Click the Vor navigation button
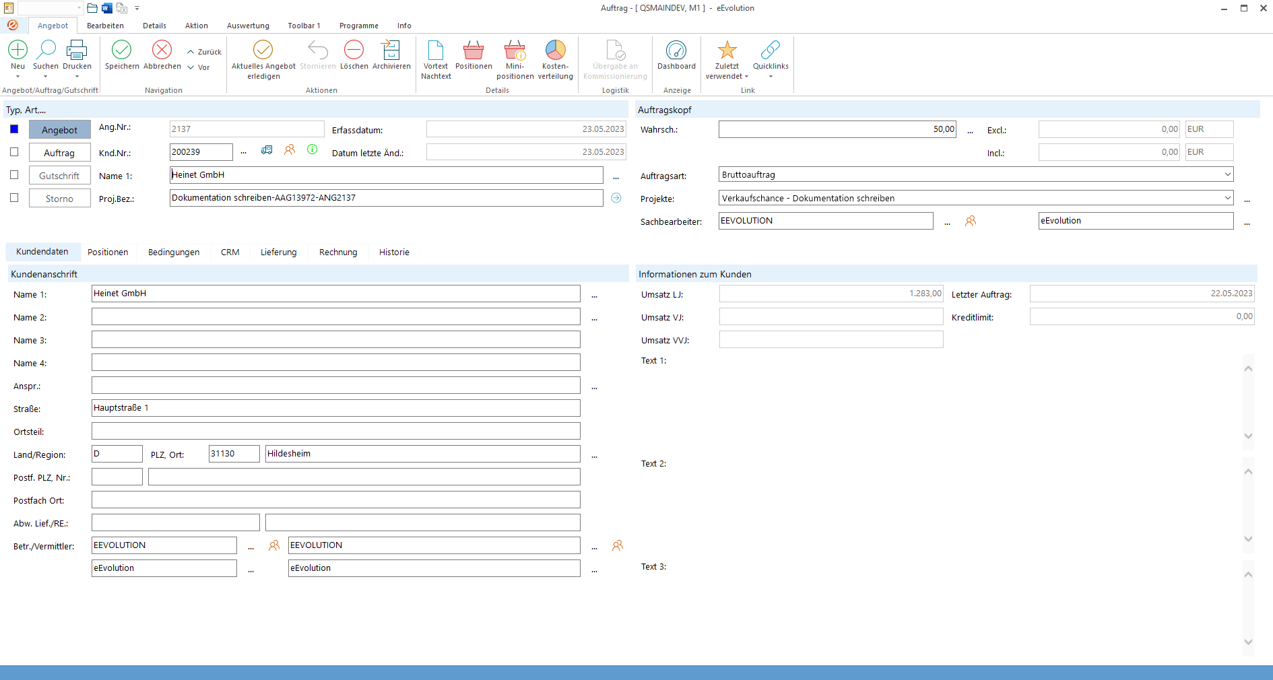Screen dimensions: 1273x680 199,67
